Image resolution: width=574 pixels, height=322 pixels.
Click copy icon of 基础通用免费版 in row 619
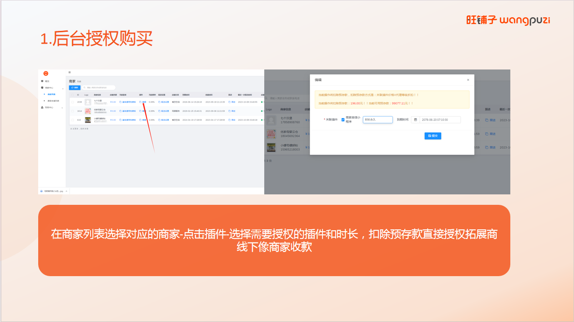click(x=121, y=120)
